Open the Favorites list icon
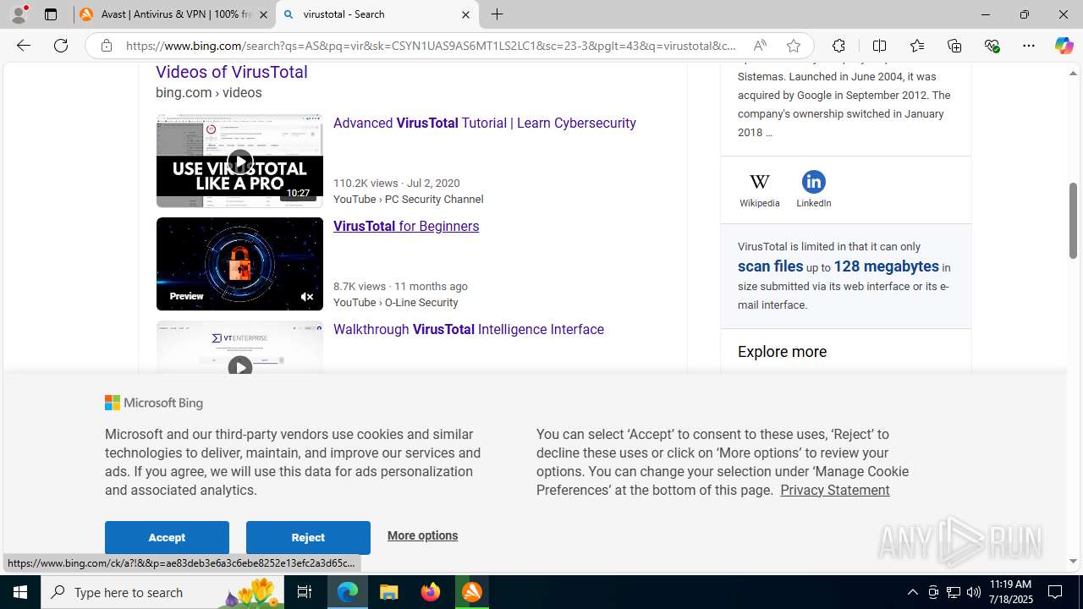 pyautogui.click(x=917, y=46)
